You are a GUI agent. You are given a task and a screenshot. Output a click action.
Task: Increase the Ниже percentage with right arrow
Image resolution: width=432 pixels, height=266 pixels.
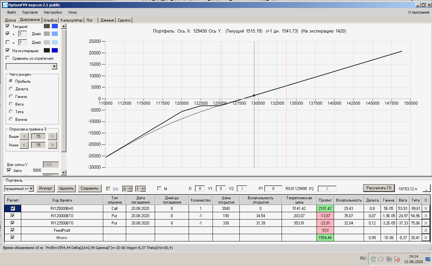[x=52, y=145]
